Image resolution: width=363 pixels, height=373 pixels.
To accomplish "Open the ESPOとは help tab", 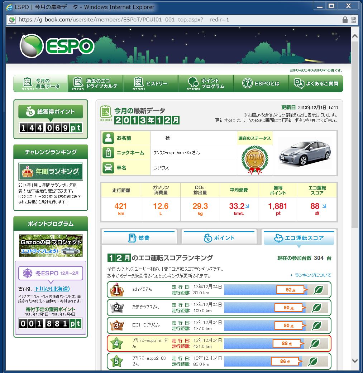I will tap(261, 83).
